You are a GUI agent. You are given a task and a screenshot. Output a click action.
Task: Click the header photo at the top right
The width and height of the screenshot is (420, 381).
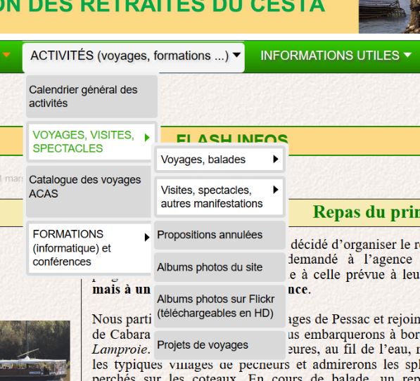tap(389, 17)
